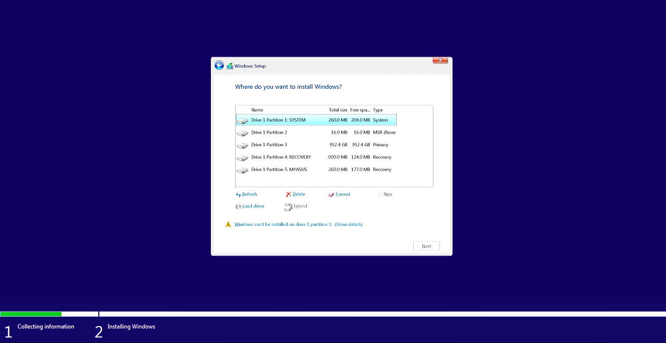Click the blue back arrow icon
Screen dimensions: 666x343
click(x=219, y=66)
